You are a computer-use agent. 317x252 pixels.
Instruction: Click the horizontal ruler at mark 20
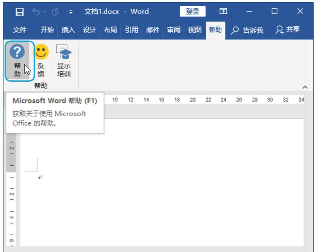[x=193, y=100]
